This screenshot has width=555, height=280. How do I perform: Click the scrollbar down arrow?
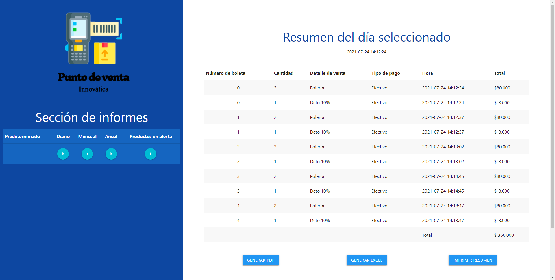click(x=552, y=277)
